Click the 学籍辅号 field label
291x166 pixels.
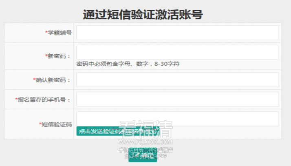[x=60, y=33]
